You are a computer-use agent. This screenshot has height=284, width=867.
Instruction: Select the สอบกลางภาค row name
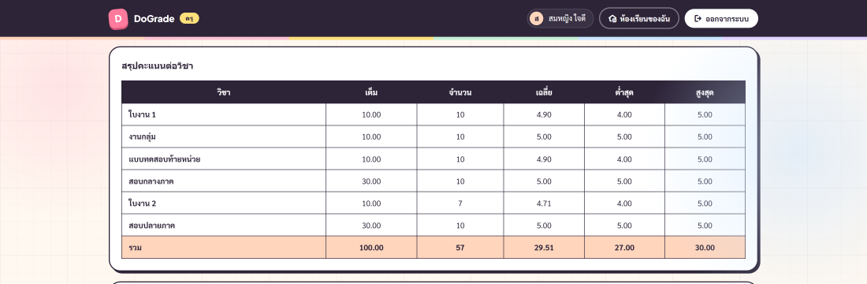[x=151, y=181]
